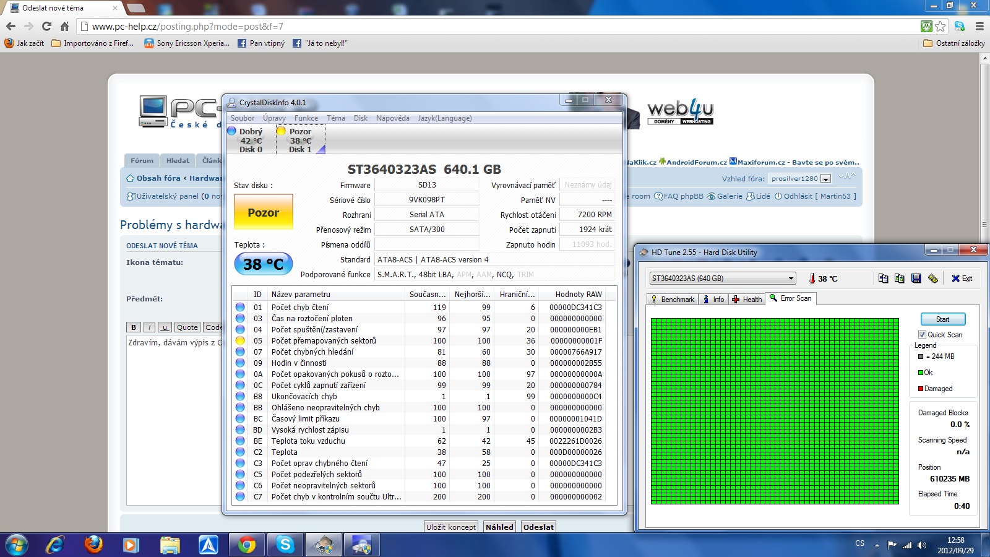Copy info to clipboard in HD Tune
This screenshot has width=990, height=557.
[x=883, y=278]
